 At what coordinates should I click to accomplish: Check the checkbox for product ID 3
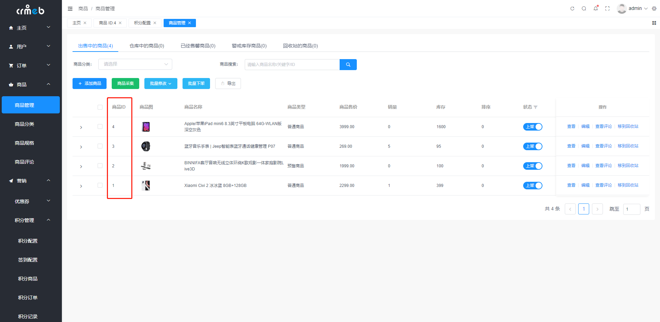click(100, 146)
